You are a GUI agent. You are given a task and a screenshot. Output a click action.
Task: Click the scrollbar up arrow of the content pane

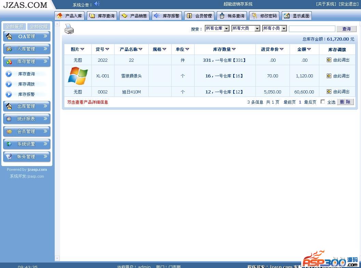(57, 24)
